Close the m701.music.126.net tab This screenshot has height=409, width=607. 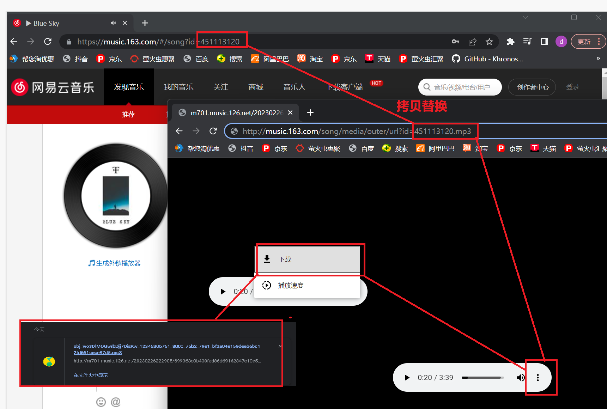[290, 112]
